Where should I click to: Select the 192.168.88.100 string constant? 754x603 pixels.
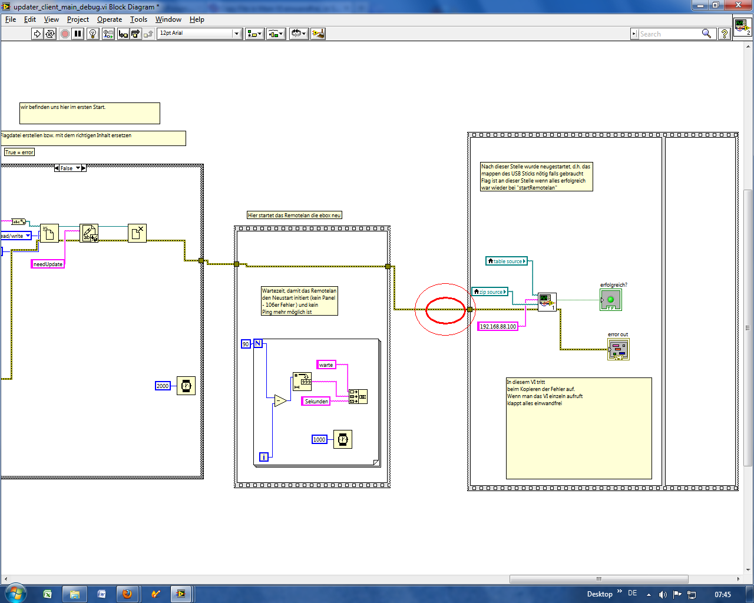point(498,326)
